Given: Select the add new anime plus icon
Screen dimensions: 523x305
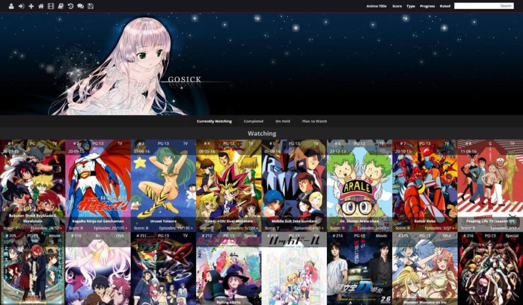Looking at the screenshot, I should click(x=31, y=6).
